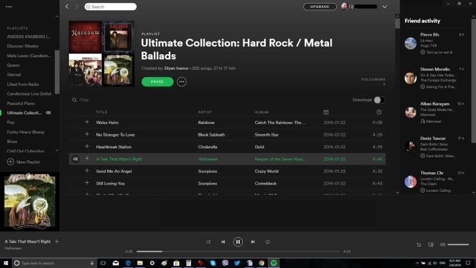Viewport: 476px width, 268px height.
Task: Mute with the volume speaker icon
Action: click(x=442, y=245)
